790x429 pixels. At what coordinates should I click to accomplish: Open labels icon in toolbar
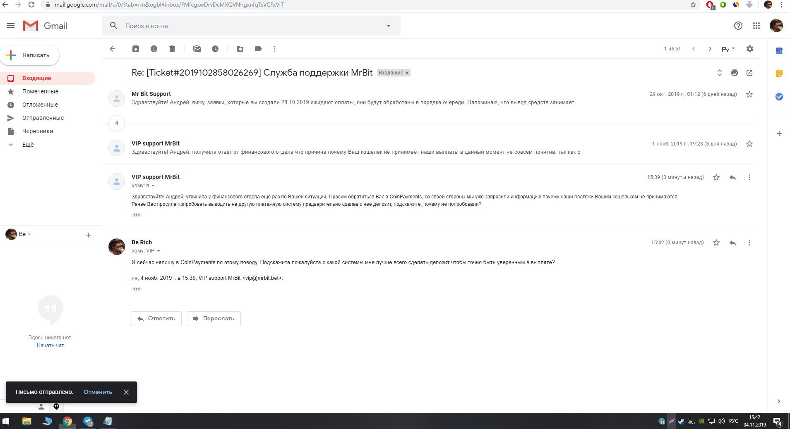coord(258,49)
